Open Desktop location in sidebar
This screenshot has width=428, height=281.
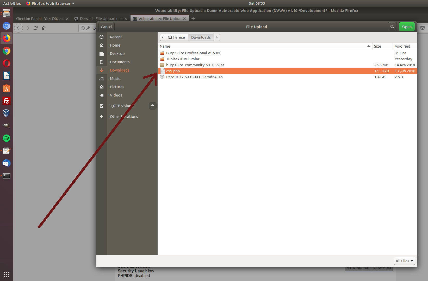tap(117, 54)
